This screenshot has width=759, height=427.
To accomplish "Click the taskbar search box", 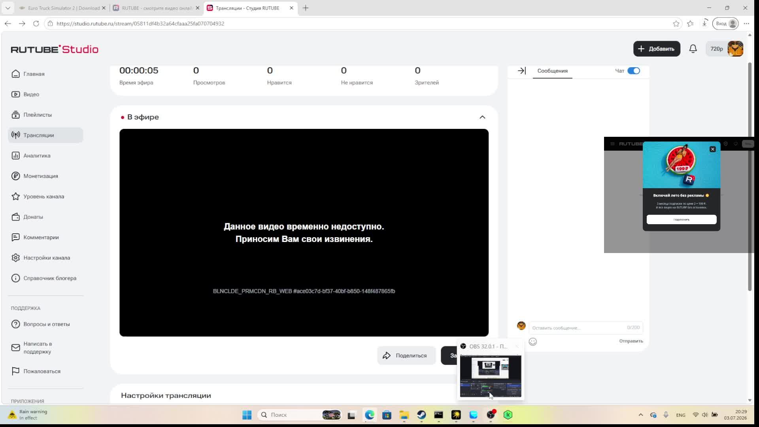I will point(299,415).
